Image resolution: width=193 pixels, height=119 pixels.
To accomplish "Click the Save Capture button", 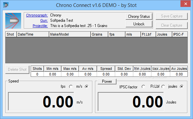I will pos(172,16).
